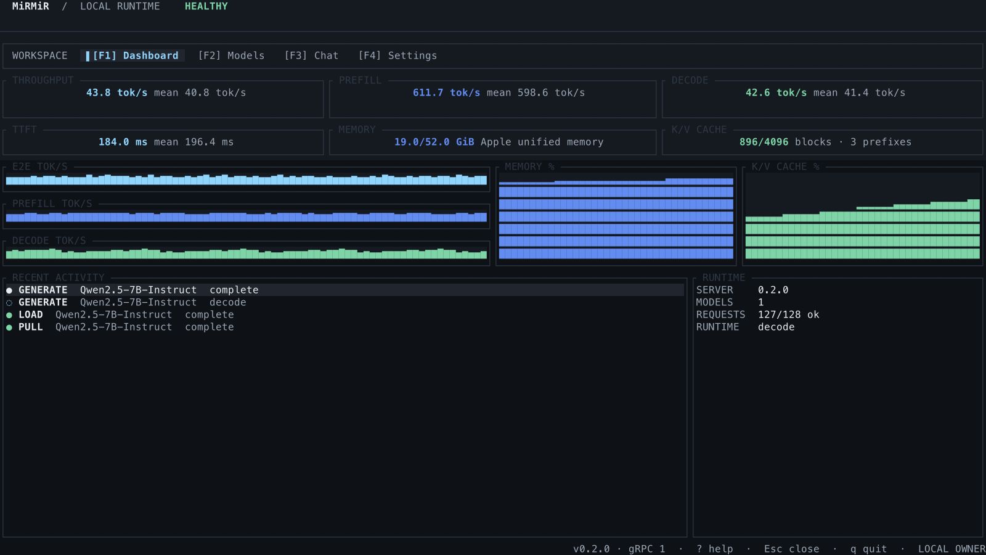
Task: Click the REQUESTS 127/128 ok value
Action: pos(789,314)
